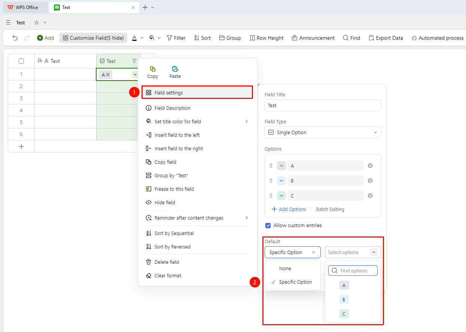Open Export Data from the toolbar

pyautogui.click(x=386, y=38)
